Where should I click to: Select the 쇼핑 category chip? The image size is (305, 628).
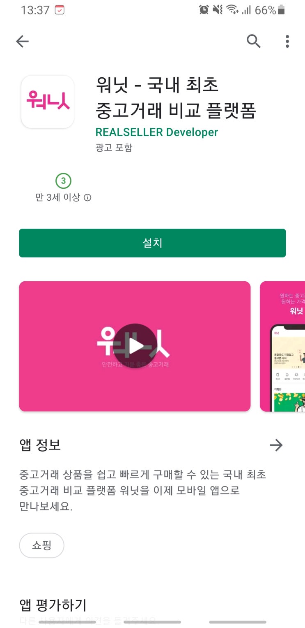pos(41,545)
